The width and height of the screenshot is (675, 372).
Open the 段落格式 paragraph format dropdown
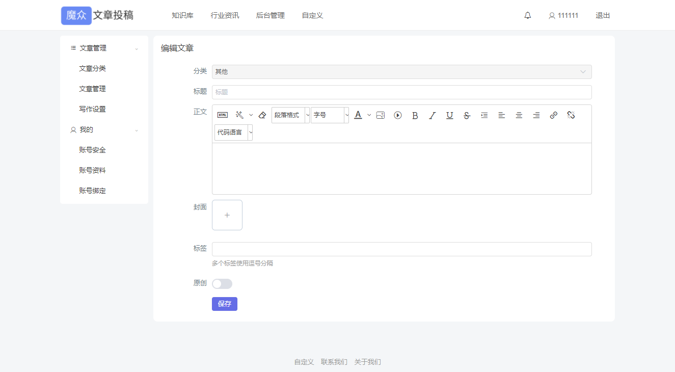coord(290,115)
